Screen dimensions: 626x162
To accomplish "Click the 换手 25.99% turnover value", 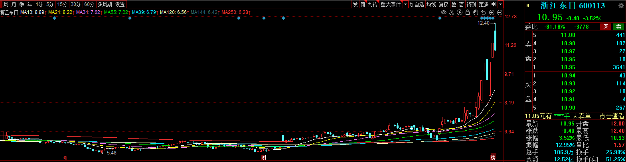I will pos(616,152).
